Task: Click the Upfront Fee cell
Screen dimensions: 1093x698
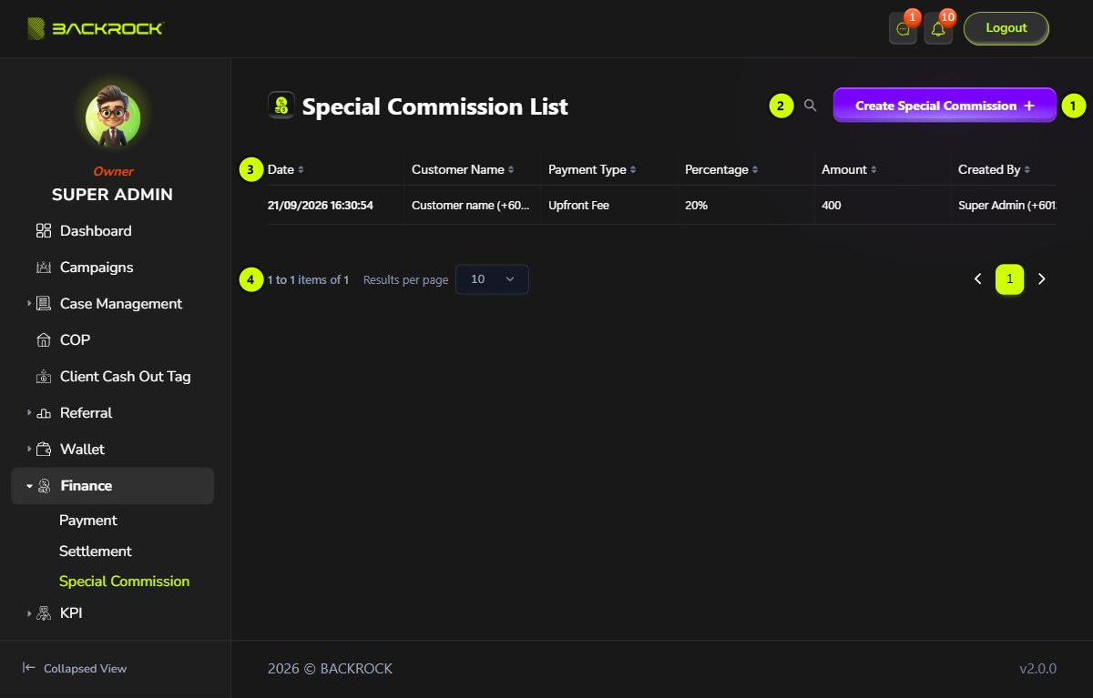Action: 578,206
